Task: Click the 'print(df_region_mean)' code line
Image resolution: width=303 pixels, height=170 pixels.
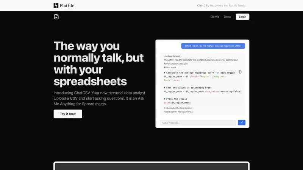Action: 177,103
